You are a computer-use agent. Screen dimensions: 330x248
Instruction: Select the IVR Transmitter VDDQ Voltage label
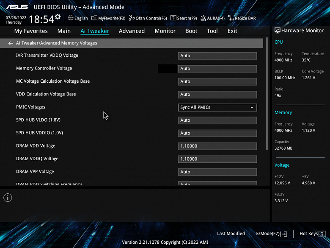47,55
